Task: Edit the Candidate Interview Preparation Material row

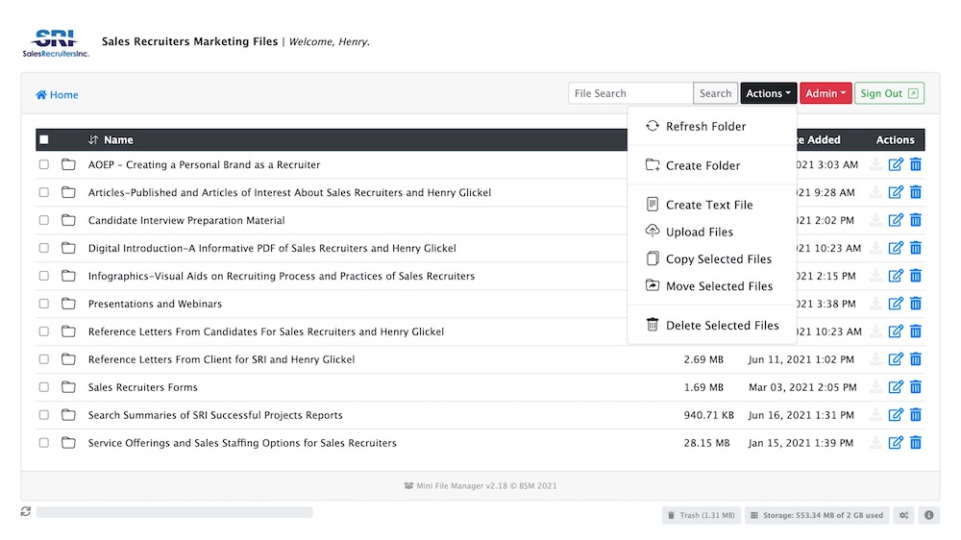Action: tap(896, 220)
